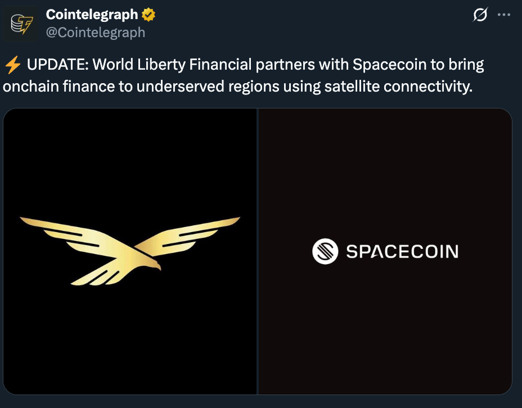Open the right Spacecoin image panel
Screen dimensions: 522x408
point(385,337)
